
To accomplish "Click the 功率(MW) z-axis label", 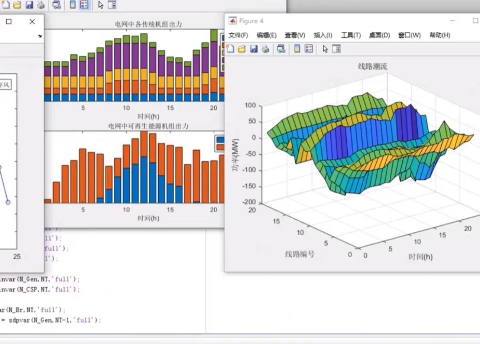I will (x=235, y=155).
